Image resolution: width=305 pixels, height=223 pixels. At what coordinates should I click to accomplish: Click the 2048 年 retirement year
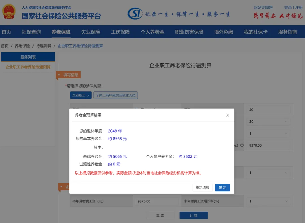click(115, 131)
